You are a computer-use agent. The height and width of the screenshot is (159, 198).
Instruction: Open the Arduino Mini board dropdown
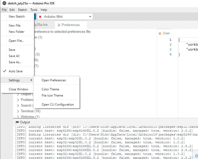65,17
